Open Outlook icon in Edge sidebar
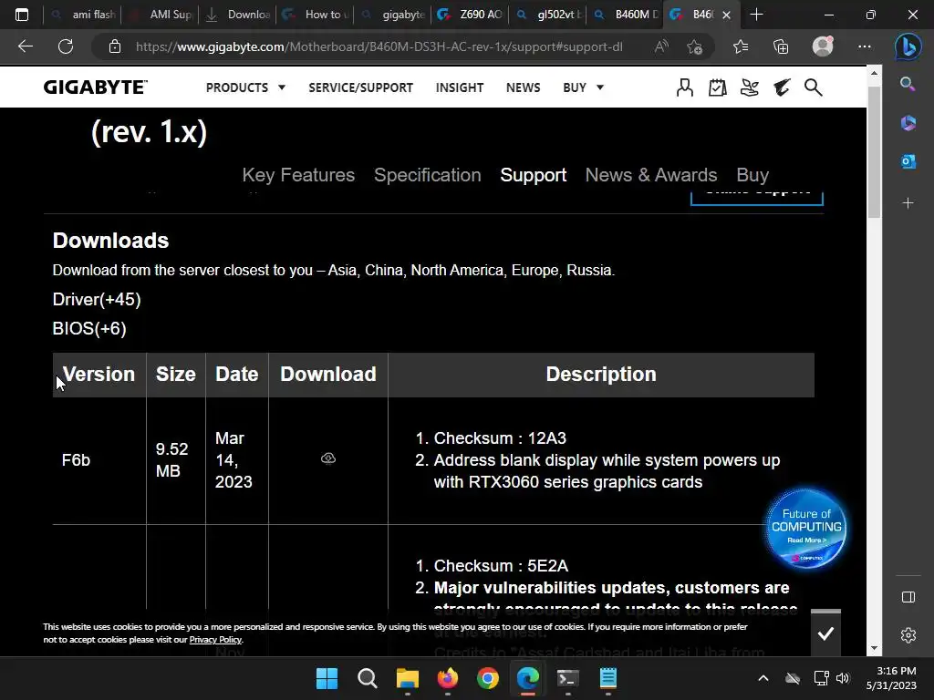 click(x=908, y=161)
